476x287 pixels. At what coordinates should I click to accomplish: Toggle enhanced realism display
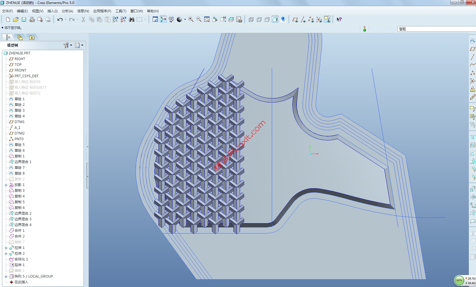283,19
